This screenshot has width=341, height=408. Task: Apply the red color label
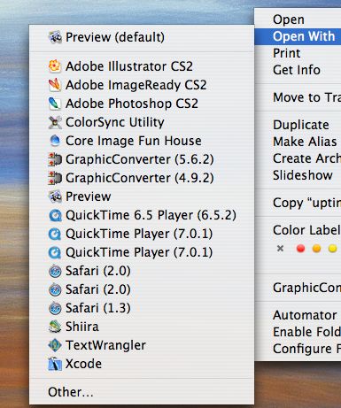(300, 249)
